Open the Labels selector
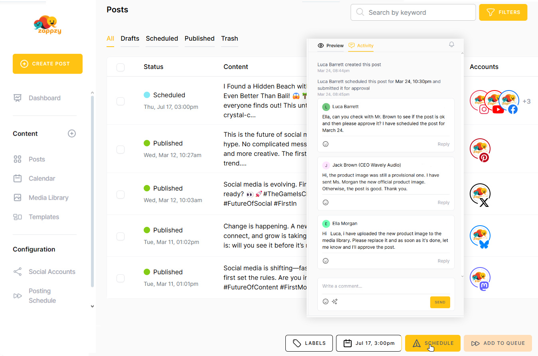 (309, 343)
